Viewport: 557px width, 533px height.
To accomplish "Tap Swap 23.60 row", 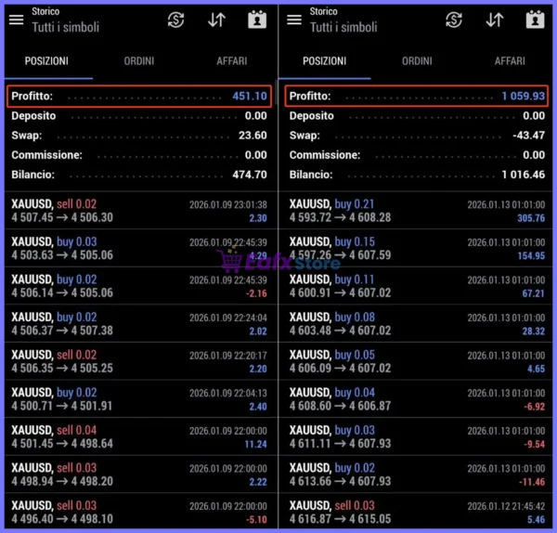I will [139, 136].
